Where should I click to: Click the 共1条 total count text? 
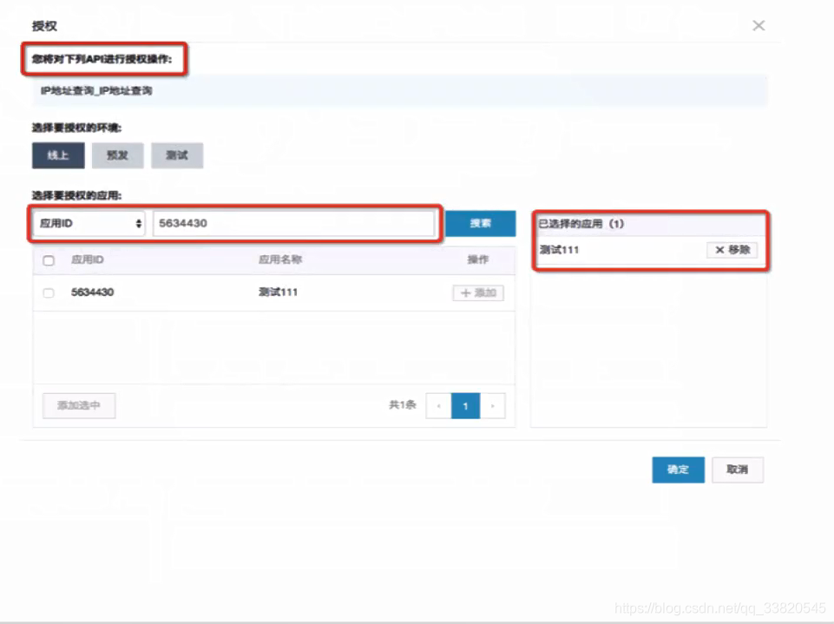tap(402, 404)
